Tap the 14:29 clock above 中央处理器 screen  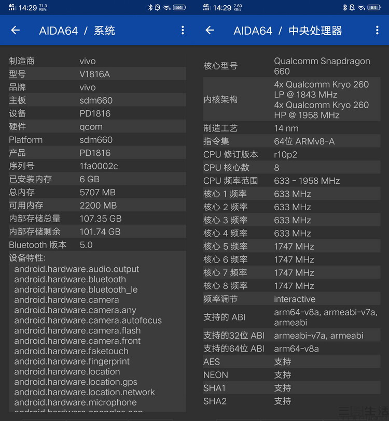pos(222,8)
